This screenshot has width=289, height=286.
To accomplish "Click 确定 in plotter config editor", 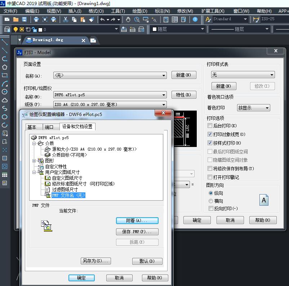I will click(81, 278).
